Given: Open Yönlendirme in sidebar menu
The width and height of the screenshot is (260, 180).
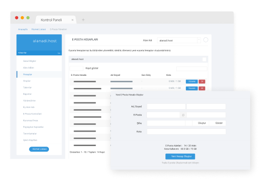Looking at the screenshot, I should [29, 100].
